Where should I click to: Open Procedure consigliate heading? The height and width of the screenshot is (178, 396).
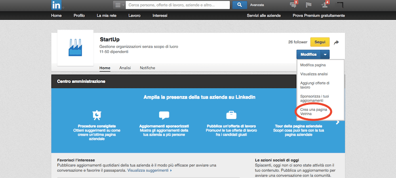coord(97,126)
